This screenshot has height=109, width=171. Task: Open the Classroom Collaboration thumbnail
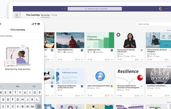(100, 40)
